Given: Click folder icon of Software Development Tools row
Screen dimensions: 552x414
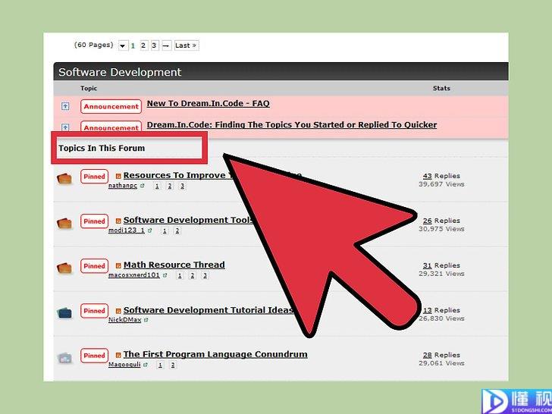Looking at the screenshot, I should [x=64, y=223].
